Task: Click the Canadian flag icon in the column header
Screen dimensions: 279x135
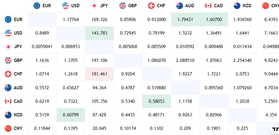Action: pos(208,6)
